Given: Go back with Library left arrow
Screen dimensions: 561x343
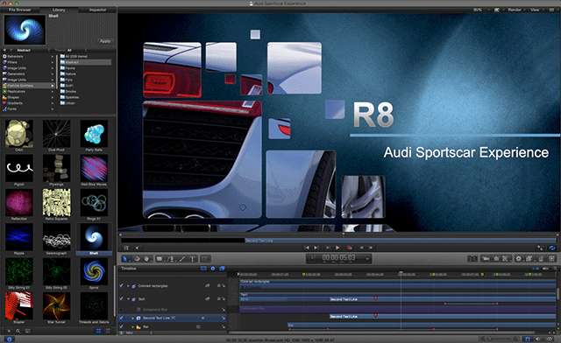Looking at the screenshot, I should 4,51.
